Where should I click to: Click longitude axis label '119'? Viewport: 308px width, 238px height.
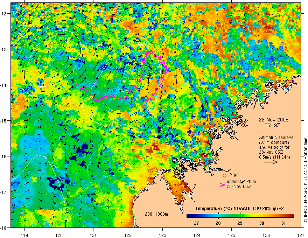click(x=24, y=235)
